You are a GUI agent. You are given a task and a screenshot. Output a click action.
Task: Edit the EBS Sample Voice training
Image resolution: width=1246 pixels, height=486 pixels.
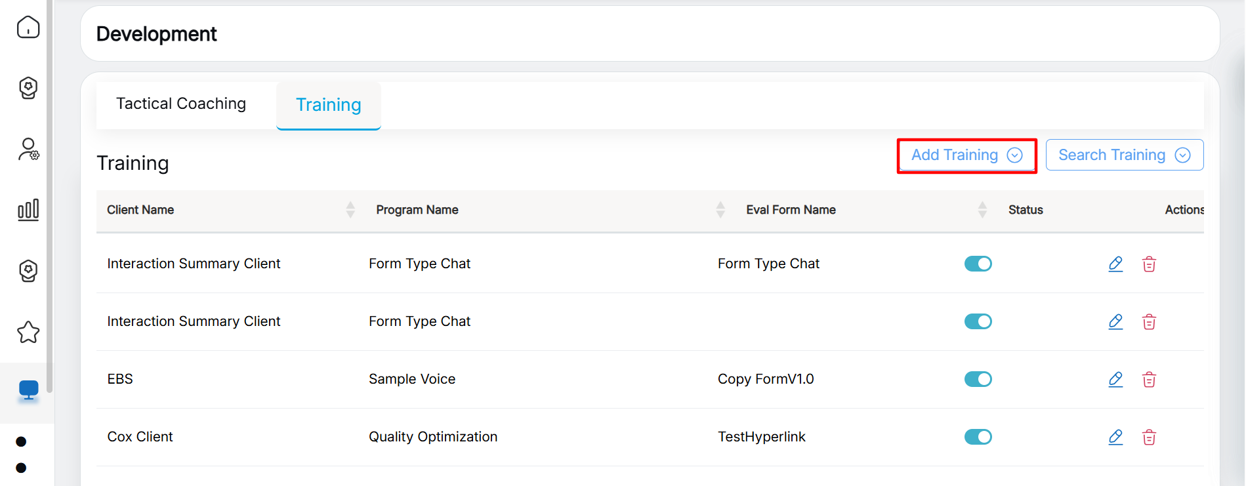(1115, 379)
